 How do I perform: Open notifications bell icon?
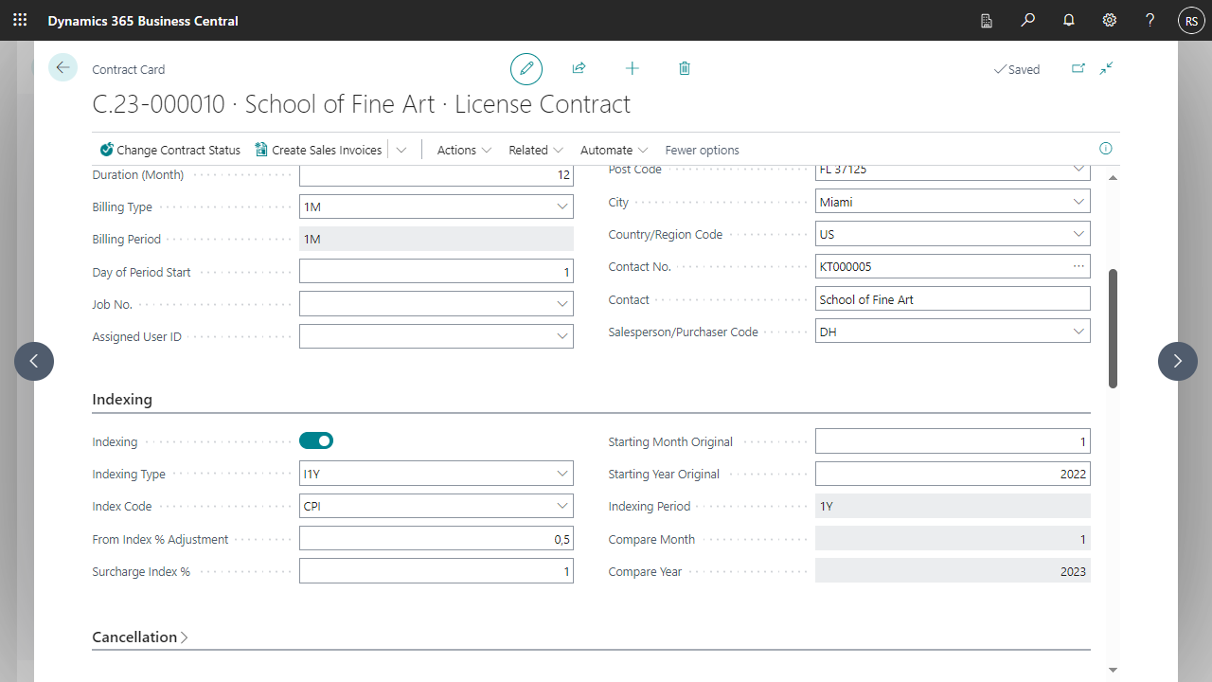click(1068, 20)
